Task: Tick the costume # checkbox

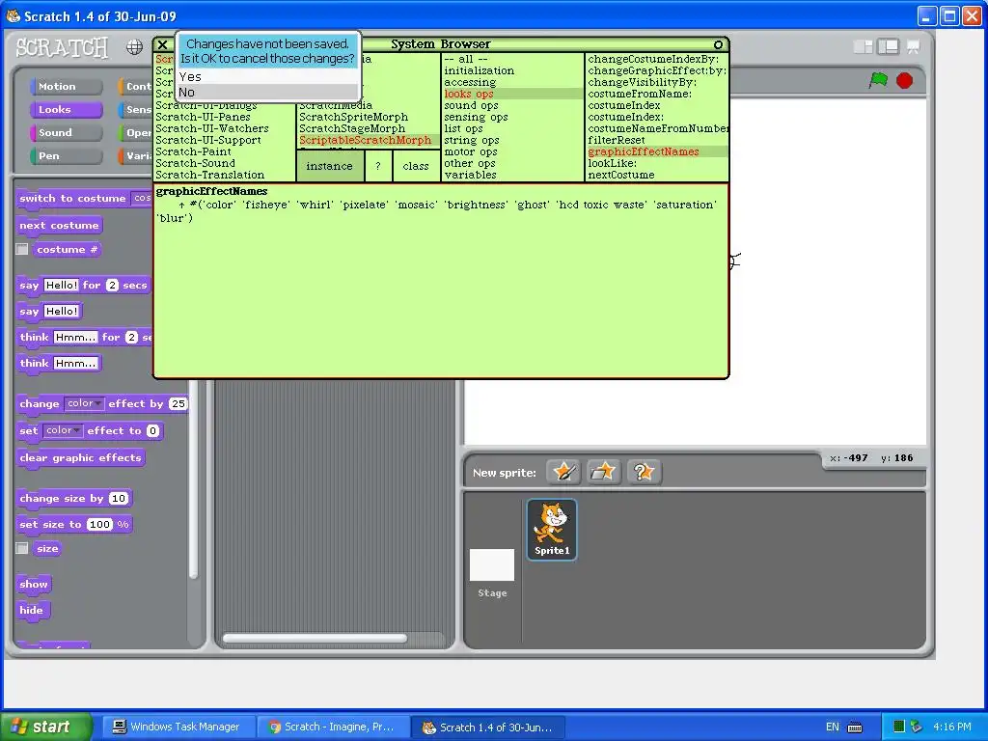Action: 22,250
